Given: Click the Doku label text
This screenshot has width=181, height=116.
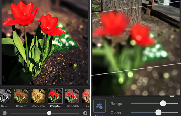Looking at the screenshot, I should [4, 106].
